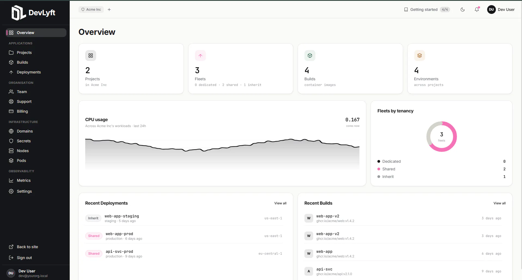Click Sign out in the sidebar
Image resolution: width=522 pixels, height=280 pixels.
(36, 258)
